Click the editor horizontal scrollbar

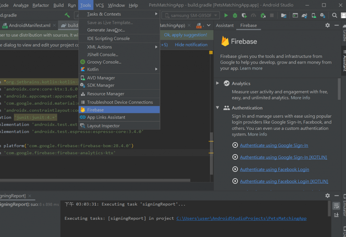(95, 180)
